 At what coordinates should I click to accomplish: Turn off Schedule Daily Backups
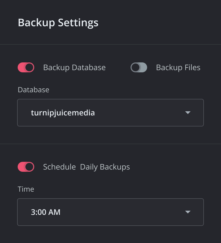tap(26, 167)
